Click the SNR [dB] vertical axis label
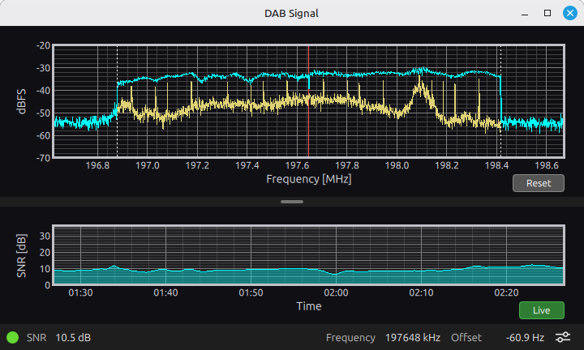 (x=21, y=255)
